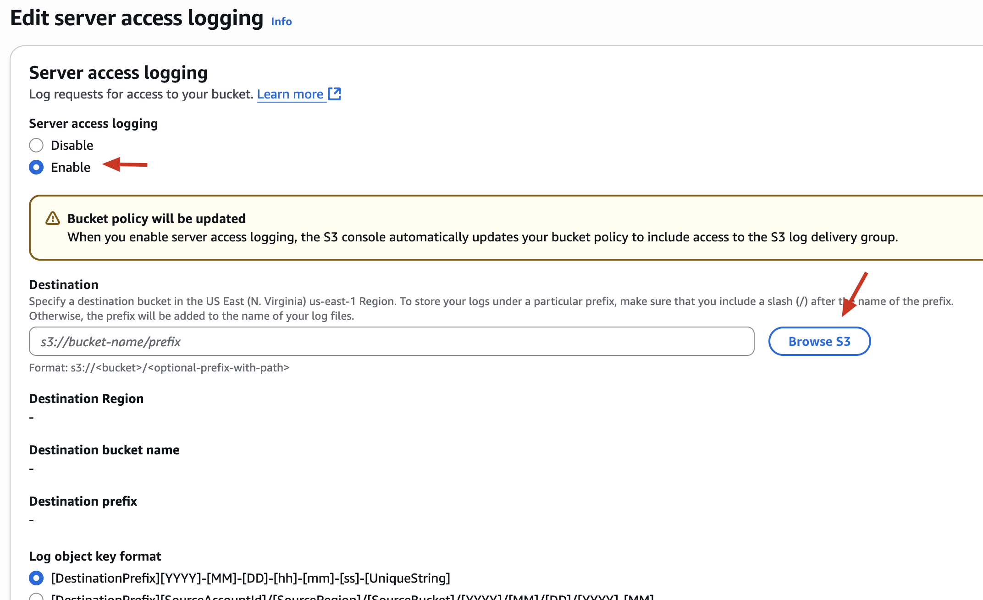Screen dimensions: 983x600
Task: Click the Destination section label
Action: pos(64,284)
